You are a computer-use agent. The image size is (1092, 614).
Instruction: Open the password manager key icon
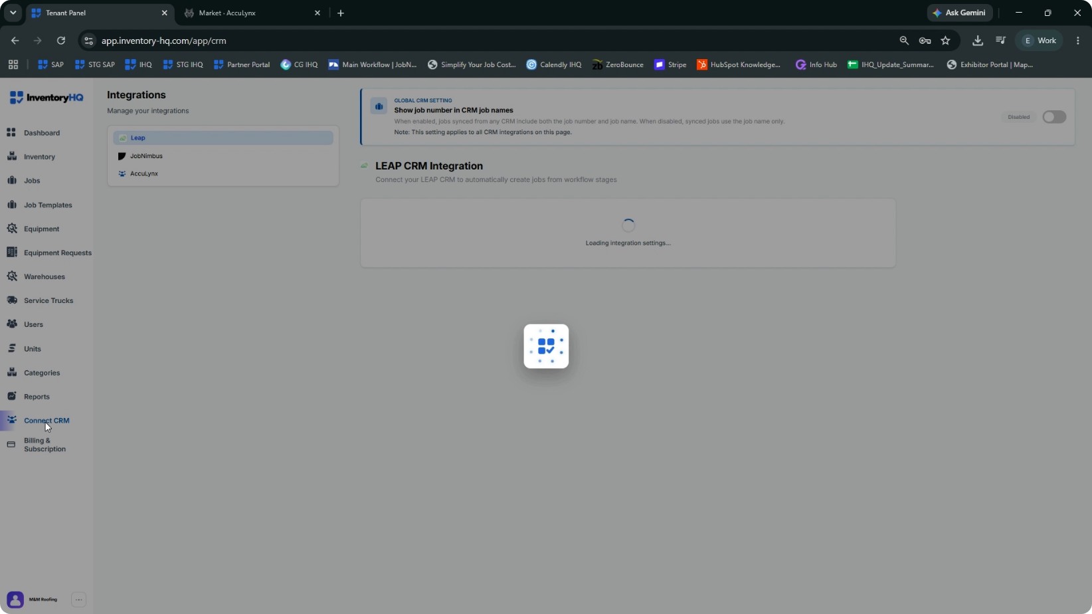pos(925,41)
